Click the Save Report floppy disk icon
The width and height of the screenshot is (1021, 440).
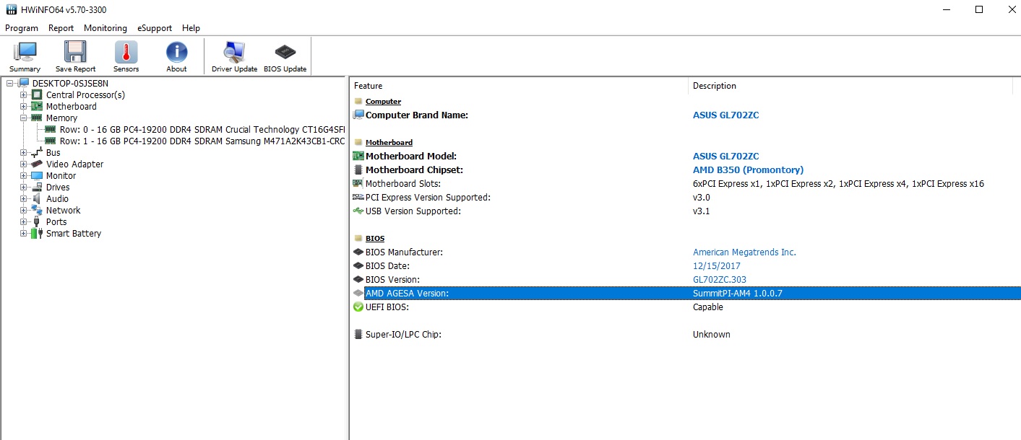(x=75, y=52)
